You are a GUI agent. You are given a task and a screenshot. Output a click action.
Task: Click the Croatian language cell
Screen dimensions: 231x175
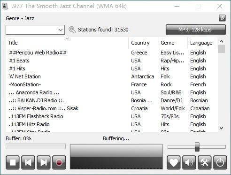200,108
